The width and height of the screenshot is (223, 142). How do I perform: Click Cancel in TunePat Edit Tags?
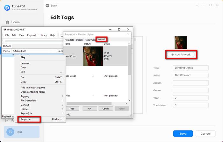coord(205,134)
